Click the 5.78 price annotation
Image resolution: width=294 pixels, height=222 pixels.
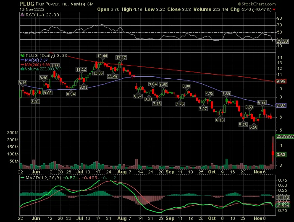(x=243, y=124)
